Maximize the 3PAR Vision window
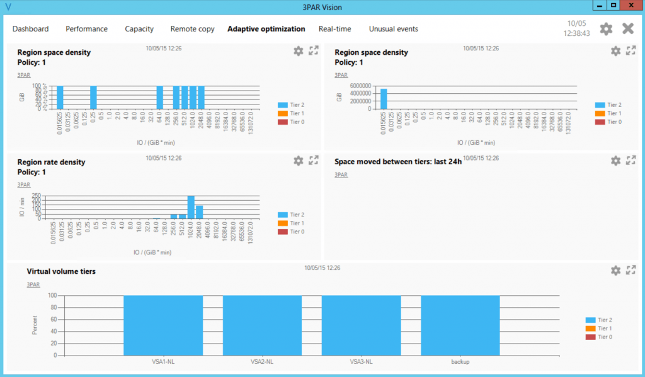The height and width of the screenshot is (377, 645). coord(614,5)
